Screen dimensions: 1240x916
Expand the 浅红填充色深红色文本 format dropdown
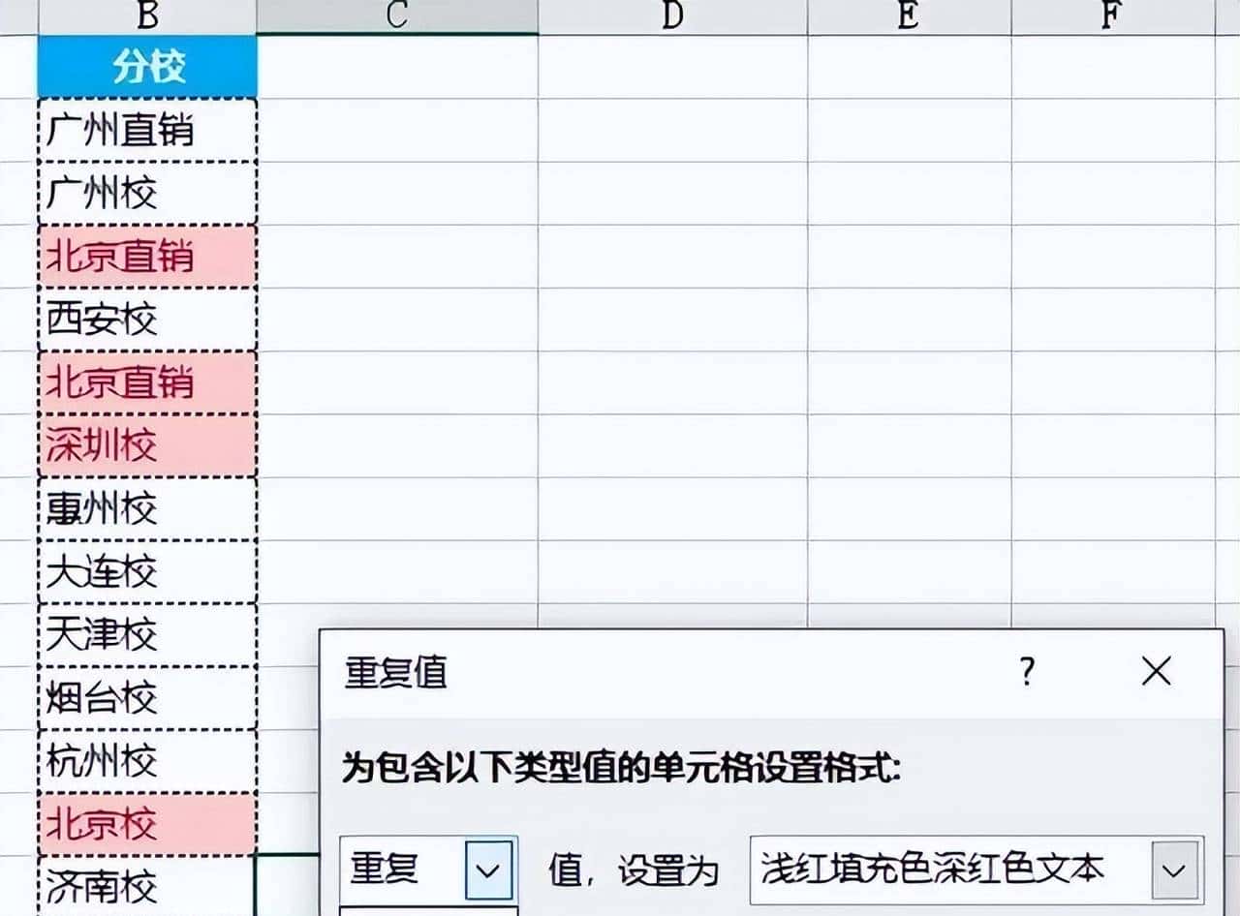[x=1173, y=870]
